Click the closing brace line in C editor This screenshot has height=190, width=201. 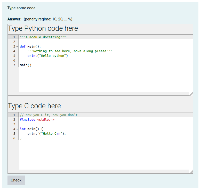coord(21,138)
